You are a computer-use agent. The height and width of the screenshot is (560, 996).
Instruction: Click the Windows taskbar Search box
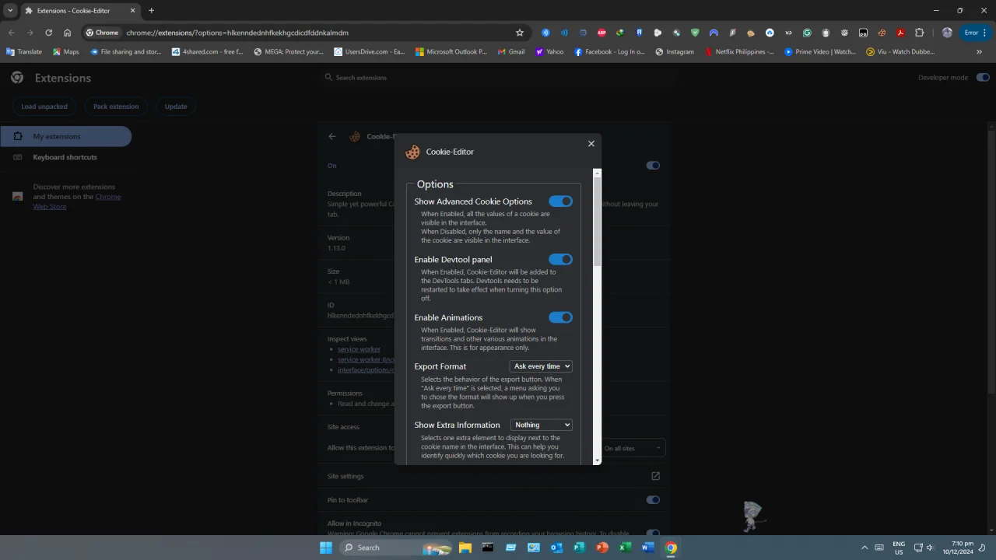point(395,548)
